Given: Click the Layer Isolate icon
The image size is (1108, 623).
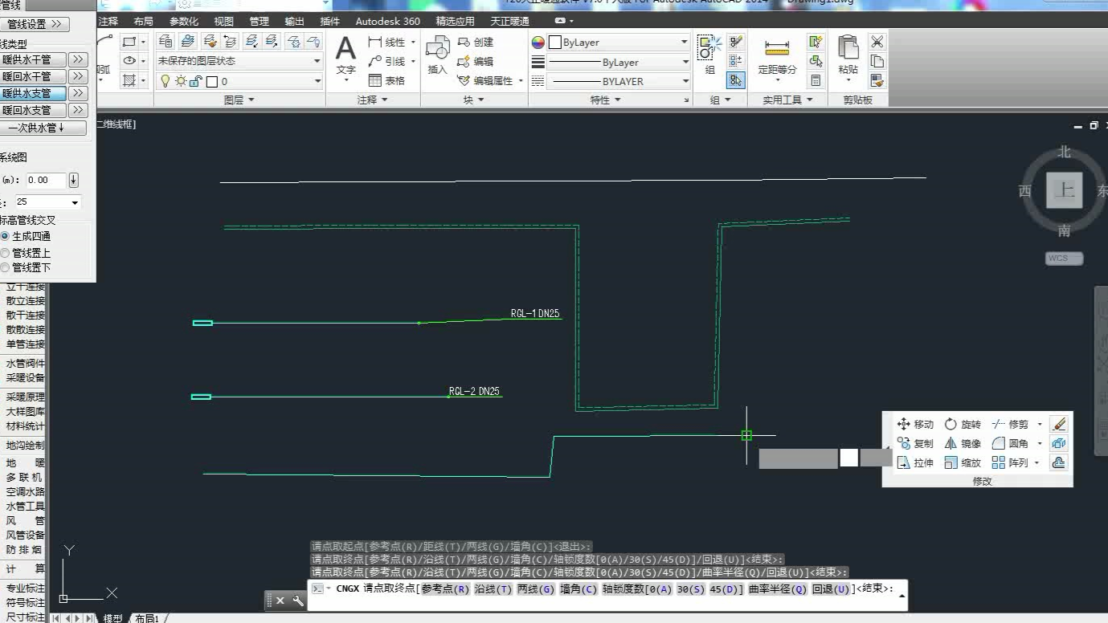Looking at the screenshot, I should click(x=252, y=42).
